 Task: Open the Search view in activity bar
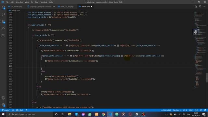3,14
